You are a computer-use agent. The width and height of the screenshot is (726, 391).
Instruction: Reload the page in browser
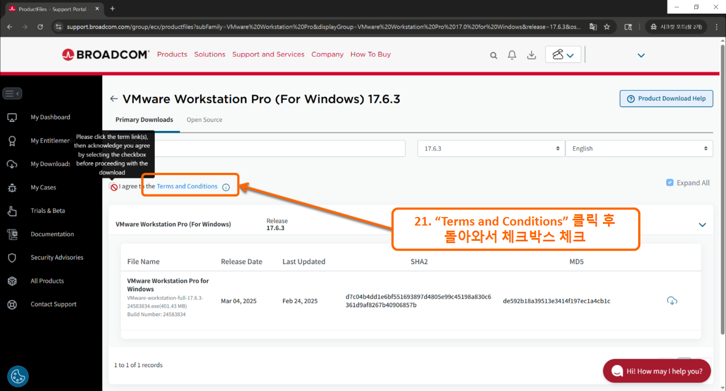(x=40, y=27)
